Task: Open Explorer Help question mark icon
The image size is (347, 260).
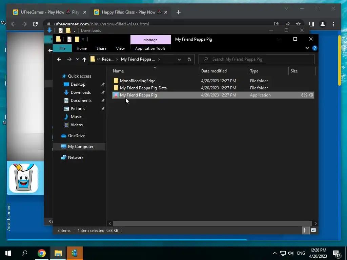Action: click(314, 48)
